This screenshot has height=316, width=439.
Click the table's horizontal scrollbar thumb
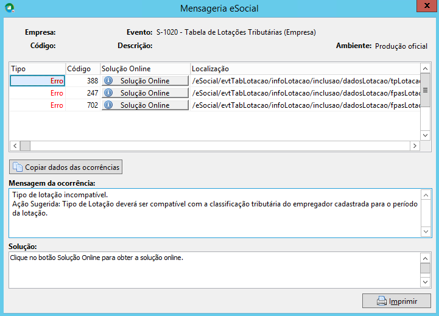25,146
